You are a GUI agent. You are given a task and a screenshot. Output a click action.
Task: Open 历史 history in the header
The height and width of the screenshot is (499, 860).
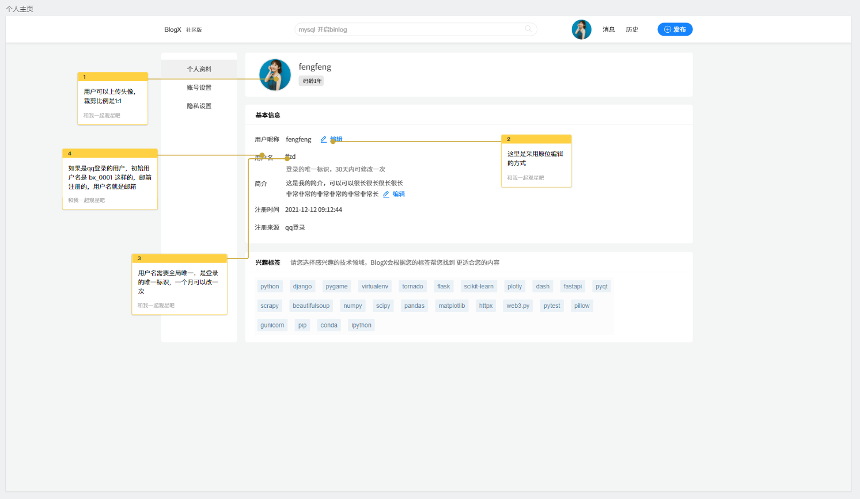coord(632,29)
